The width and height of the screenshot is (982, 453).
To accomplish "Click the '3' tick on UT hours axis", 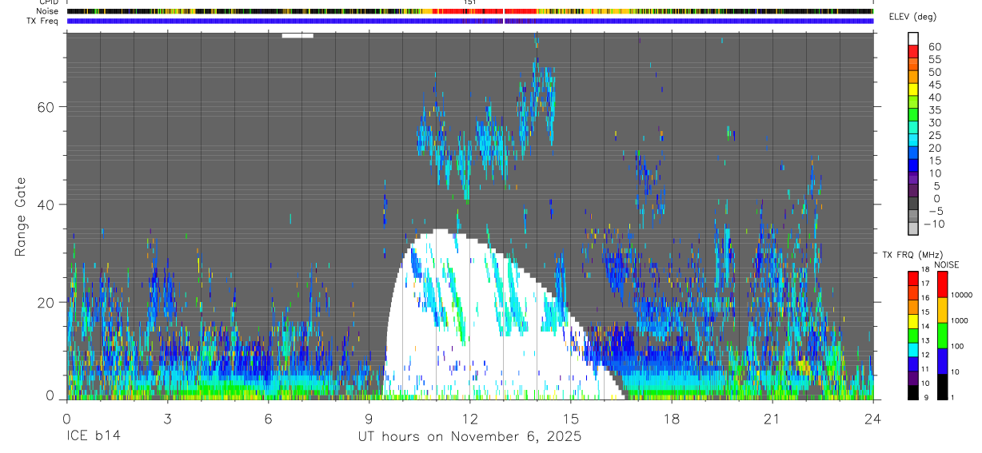I will click(167, 419).
